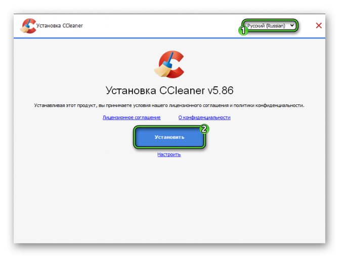Click the blue Установить install button

169,137
